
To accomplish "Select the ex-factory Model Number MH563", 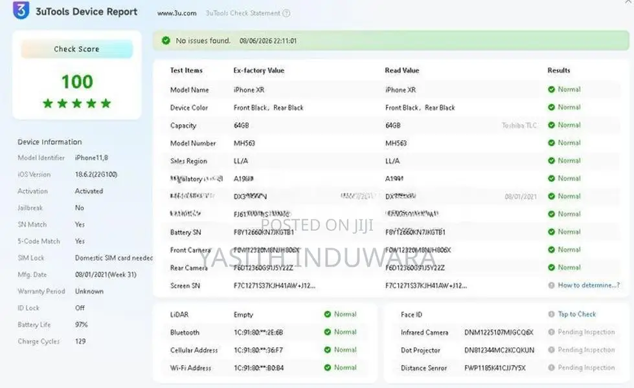I will 244,143.
